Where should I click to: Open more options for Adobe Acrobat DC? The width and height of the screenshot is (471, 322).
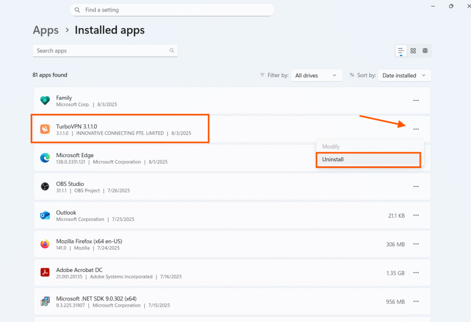pos(416,272)
